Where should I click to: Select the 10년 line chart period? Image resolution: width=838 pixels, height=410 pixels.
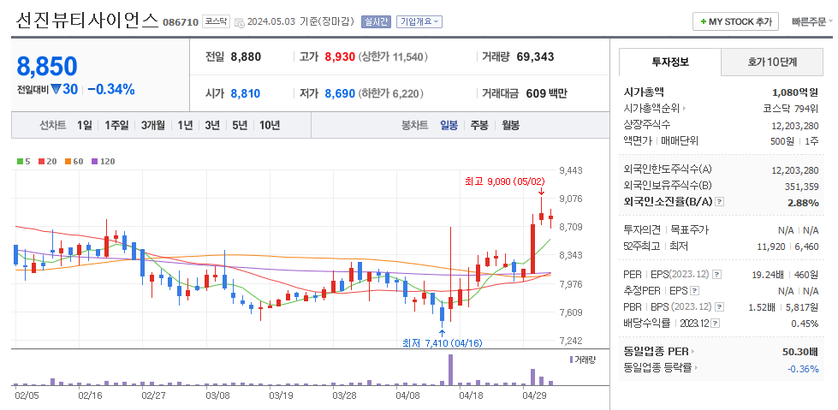click(270, 126)
